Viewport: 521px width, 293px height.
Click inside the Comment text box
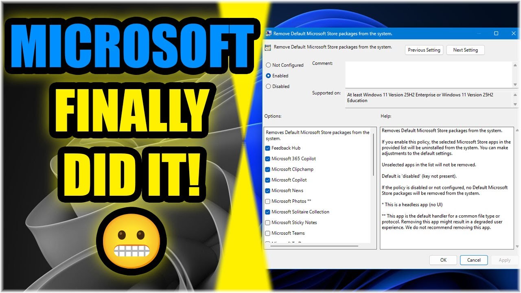(429, 74)
